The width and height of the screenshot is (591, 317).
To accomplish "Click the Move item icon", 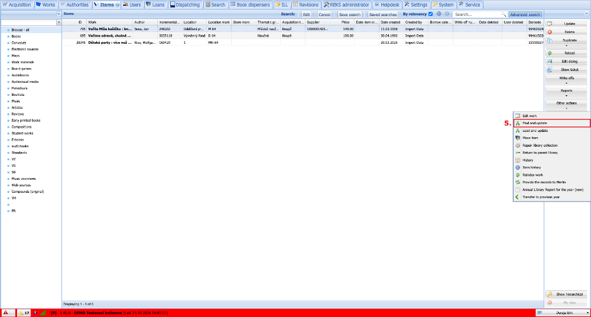I will tap(518, 138).
